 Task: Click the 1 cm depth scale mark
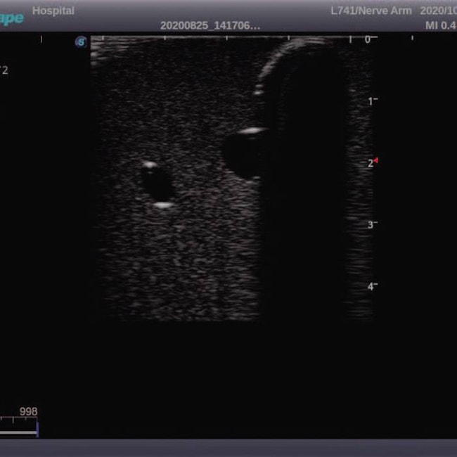371,101
